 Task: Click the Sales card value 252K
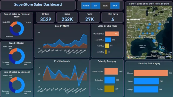67,19
